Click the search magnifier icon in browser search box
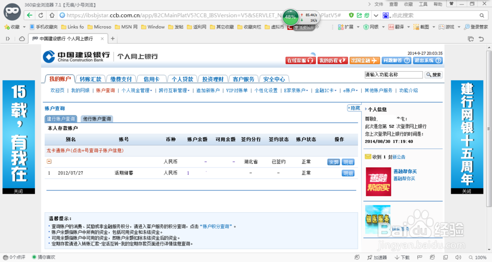492x262 pixels. pyautogui.click(x=482, y=15)
